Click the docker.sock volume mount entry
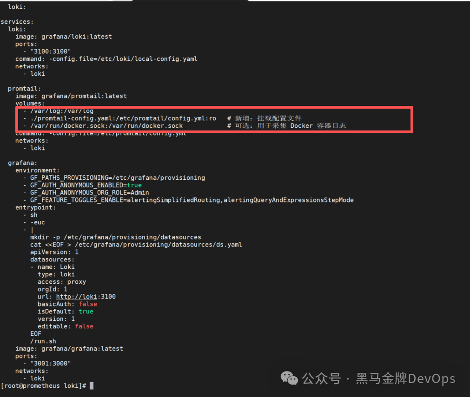Screen dimensions: 470x397 106,126
